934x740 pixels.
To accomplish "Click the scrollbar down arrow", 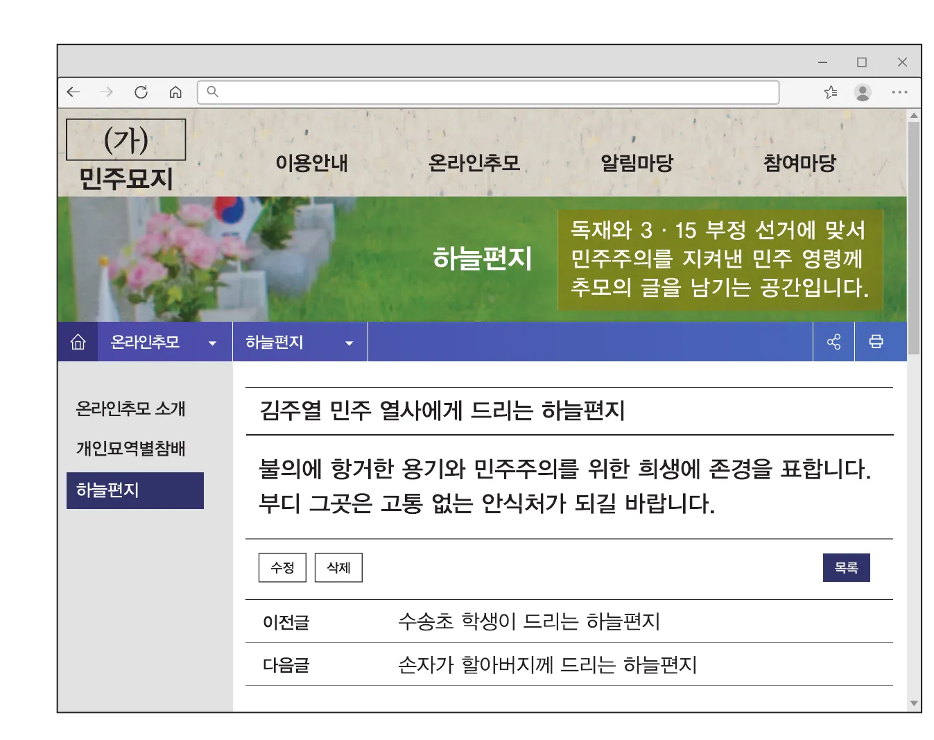I will [x=914, y=704].
